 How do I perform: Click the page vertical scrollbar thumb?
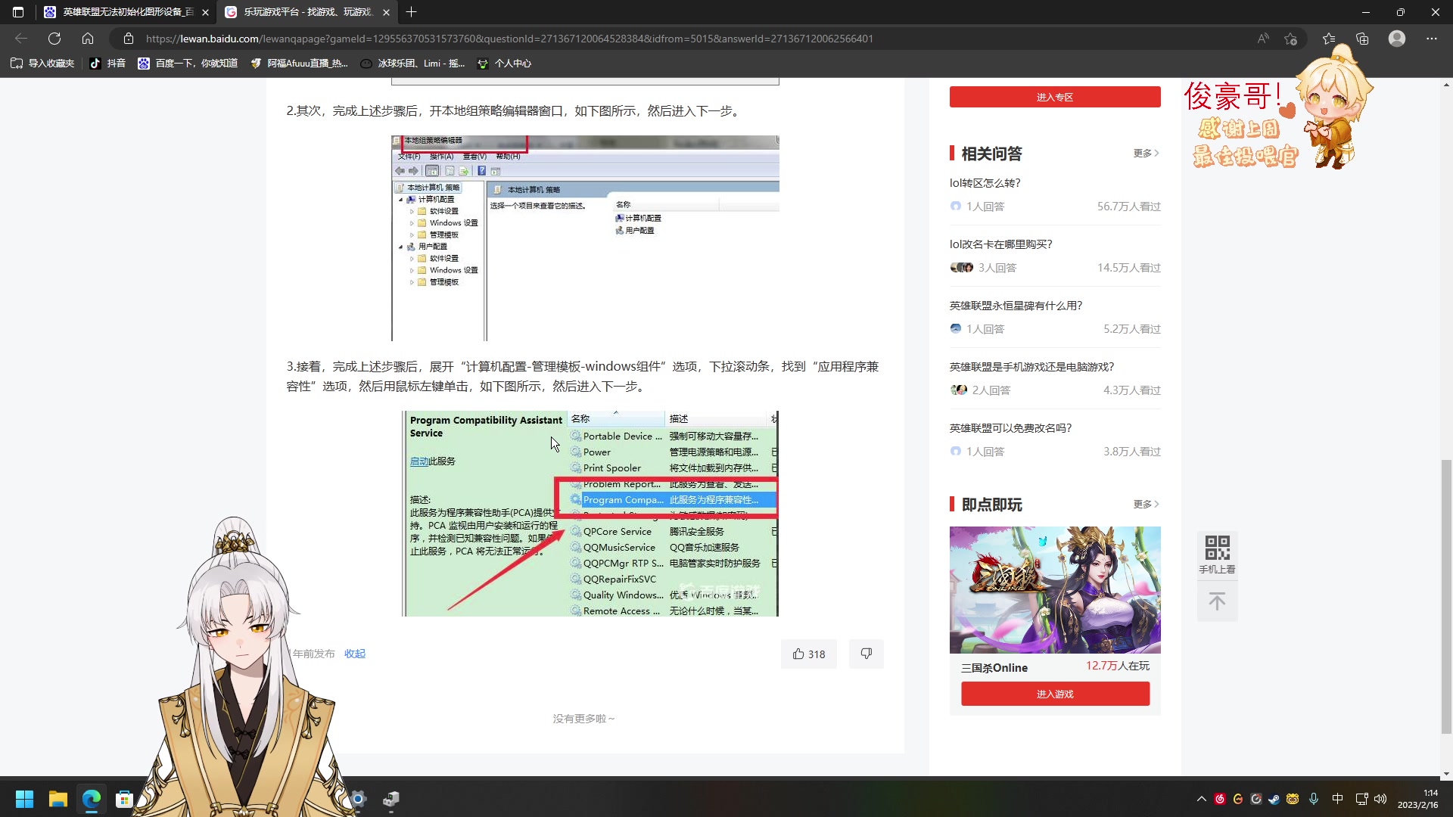click(1446, 596)
